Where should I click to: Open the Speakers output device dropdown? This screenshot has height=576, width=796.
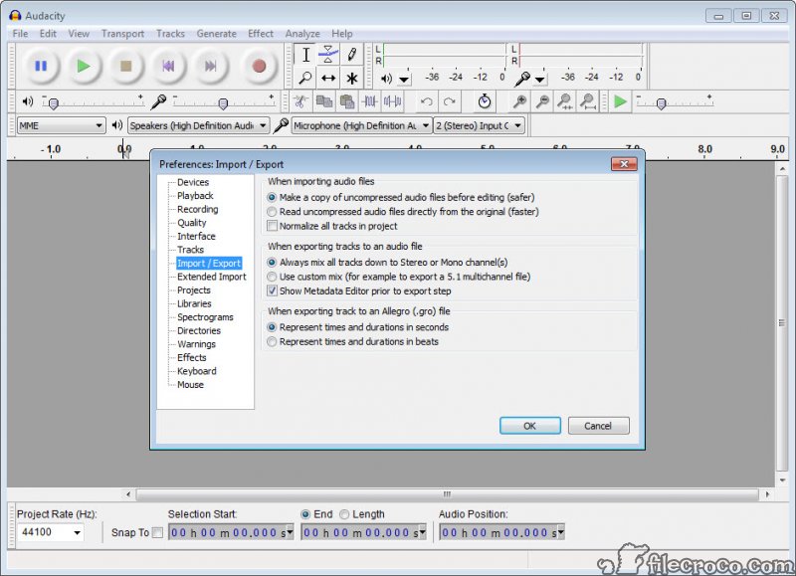(198, 125)
